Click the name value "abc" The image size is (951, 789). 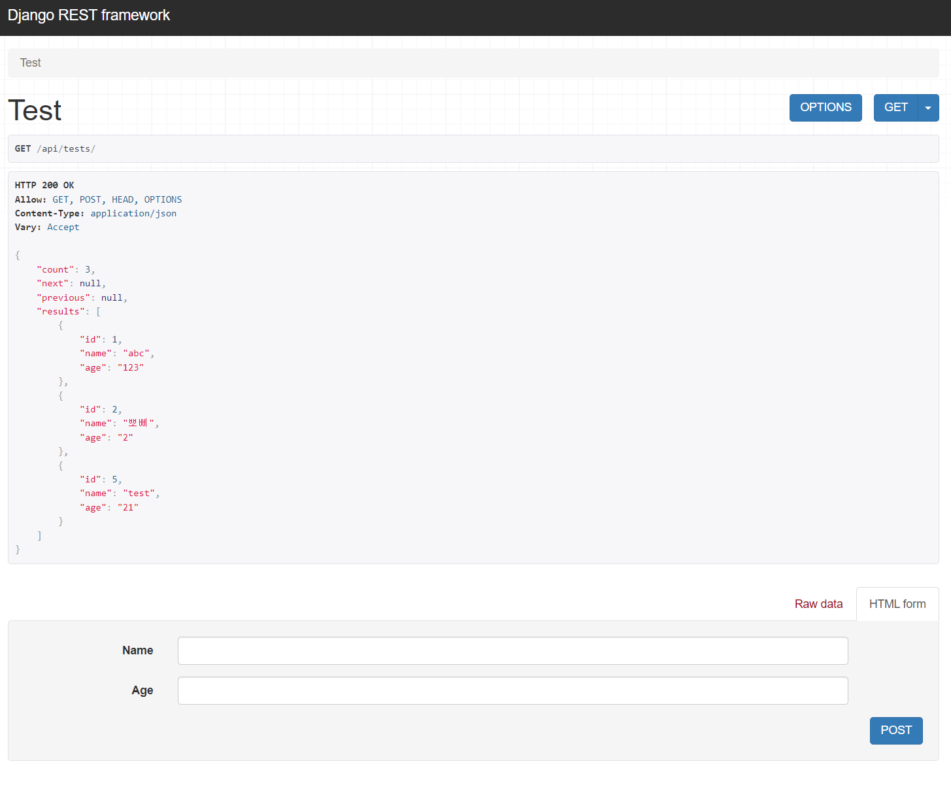coord(137,354)
